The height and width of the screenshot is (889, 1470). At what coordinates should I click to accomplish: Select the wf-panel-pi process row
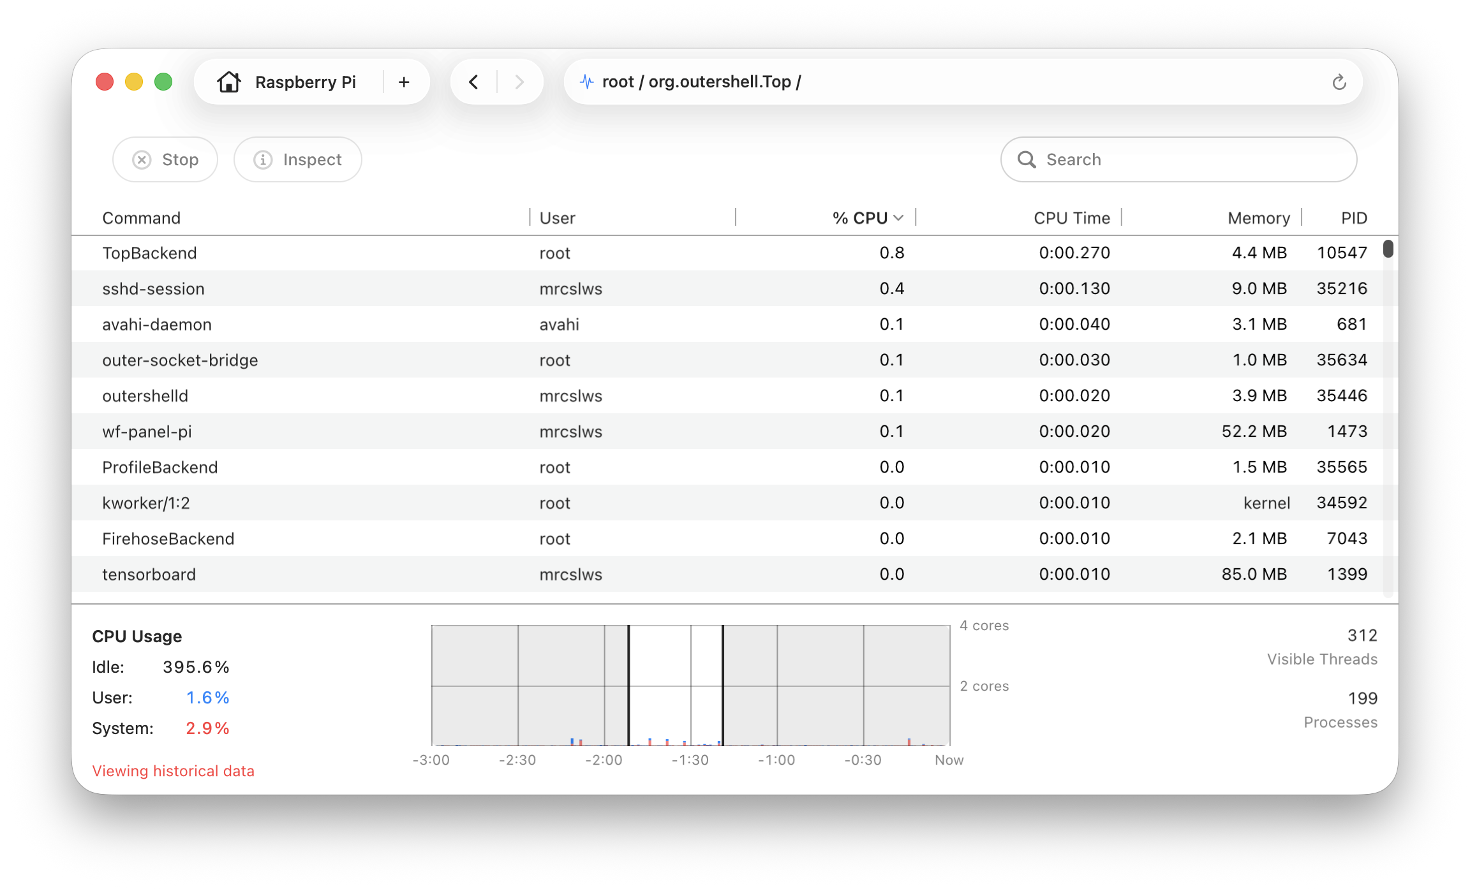pyautogui.click(x=727, y=432)
